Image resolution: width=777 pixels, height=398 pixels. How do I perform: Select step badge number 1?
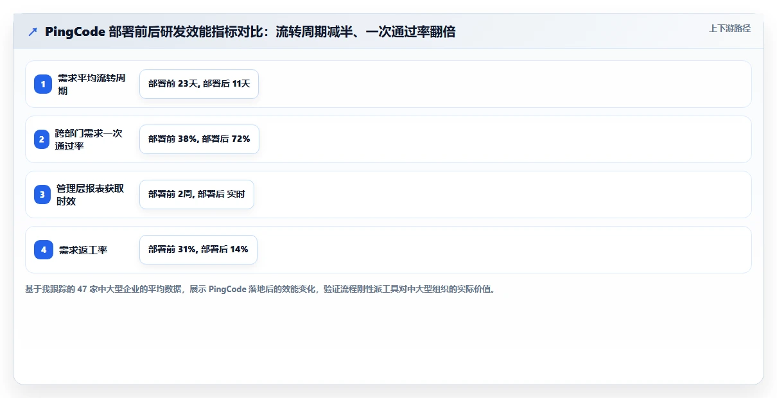tap(43, 84)
